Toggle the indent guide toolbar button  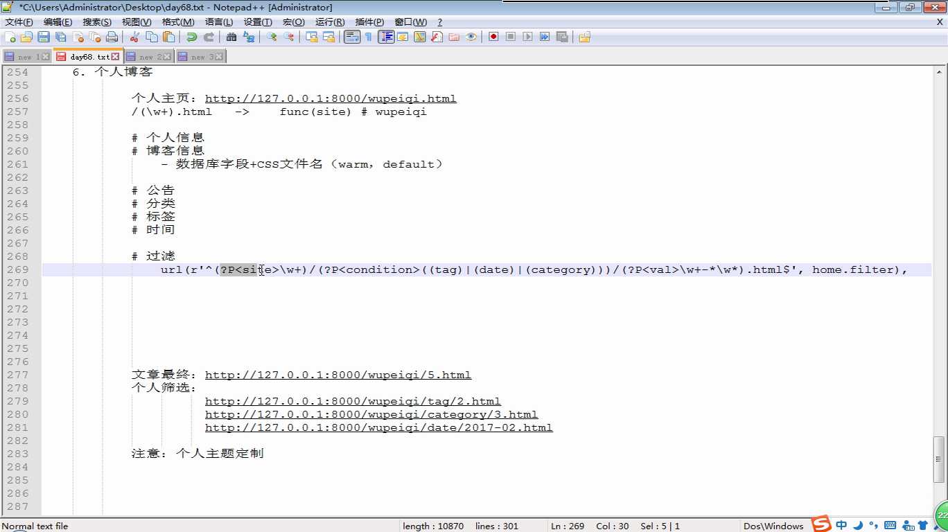coord(386,37)
